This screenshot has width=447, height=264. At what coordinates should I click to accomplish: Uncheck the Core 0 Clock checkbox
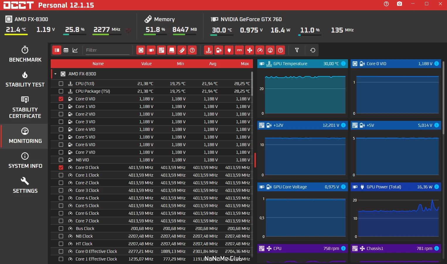click(x=61, y=167)
